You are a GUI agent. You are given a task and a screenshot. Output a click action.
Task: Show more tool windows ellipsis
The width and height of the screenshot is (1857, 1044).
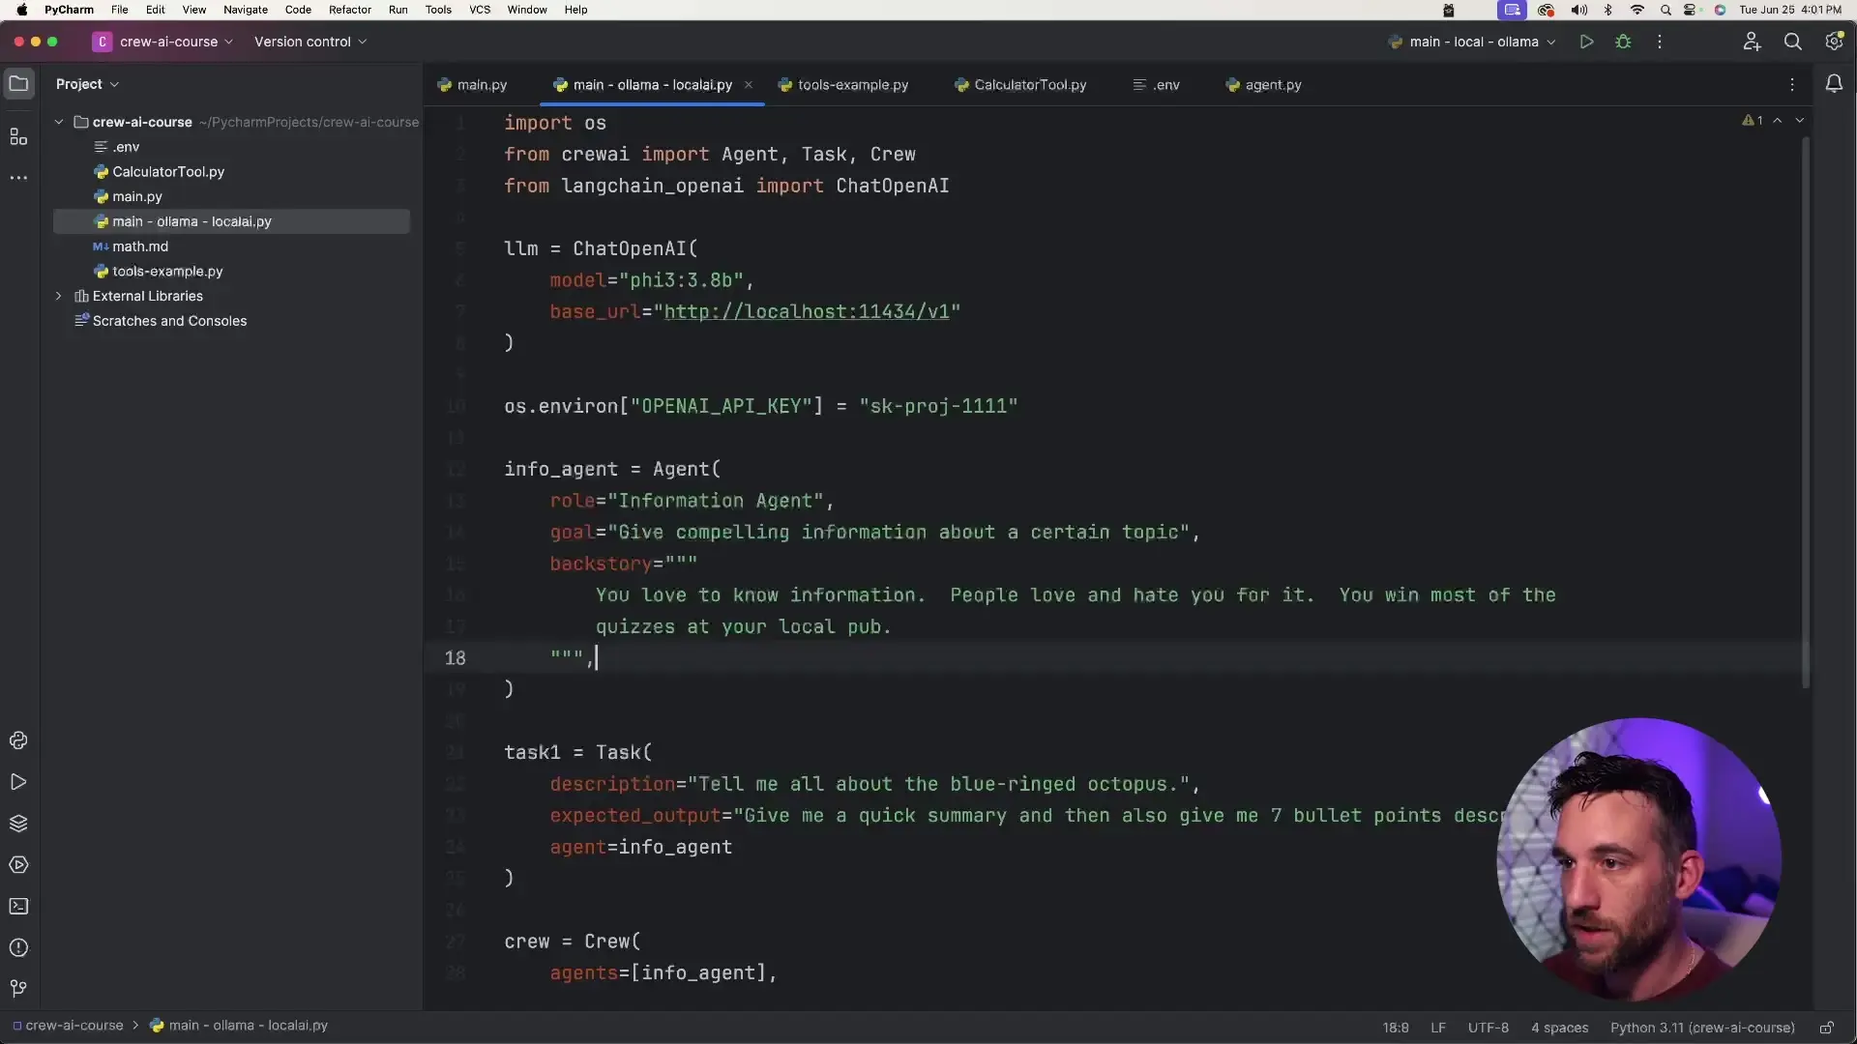(18, 178)
